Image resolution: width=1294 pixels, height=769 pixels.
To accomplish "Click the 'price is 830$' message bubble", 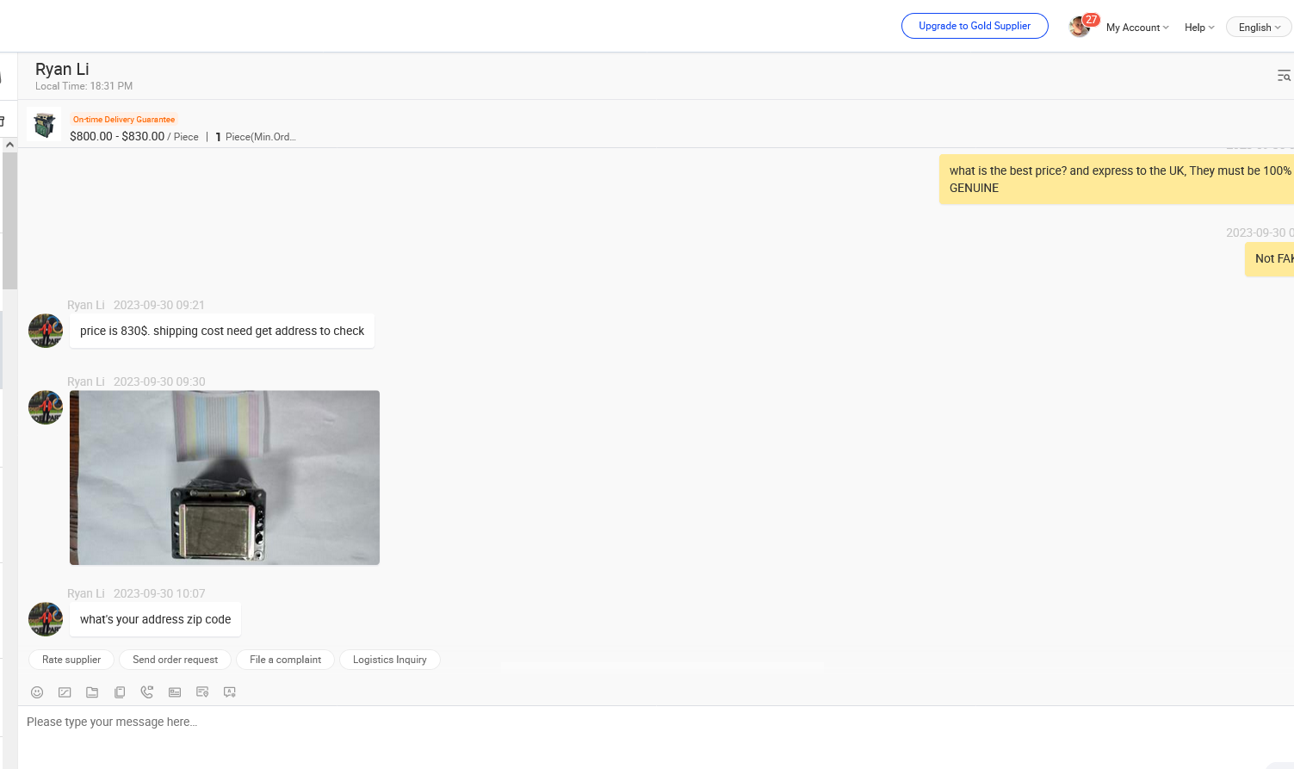I will [x=222, y=331].
